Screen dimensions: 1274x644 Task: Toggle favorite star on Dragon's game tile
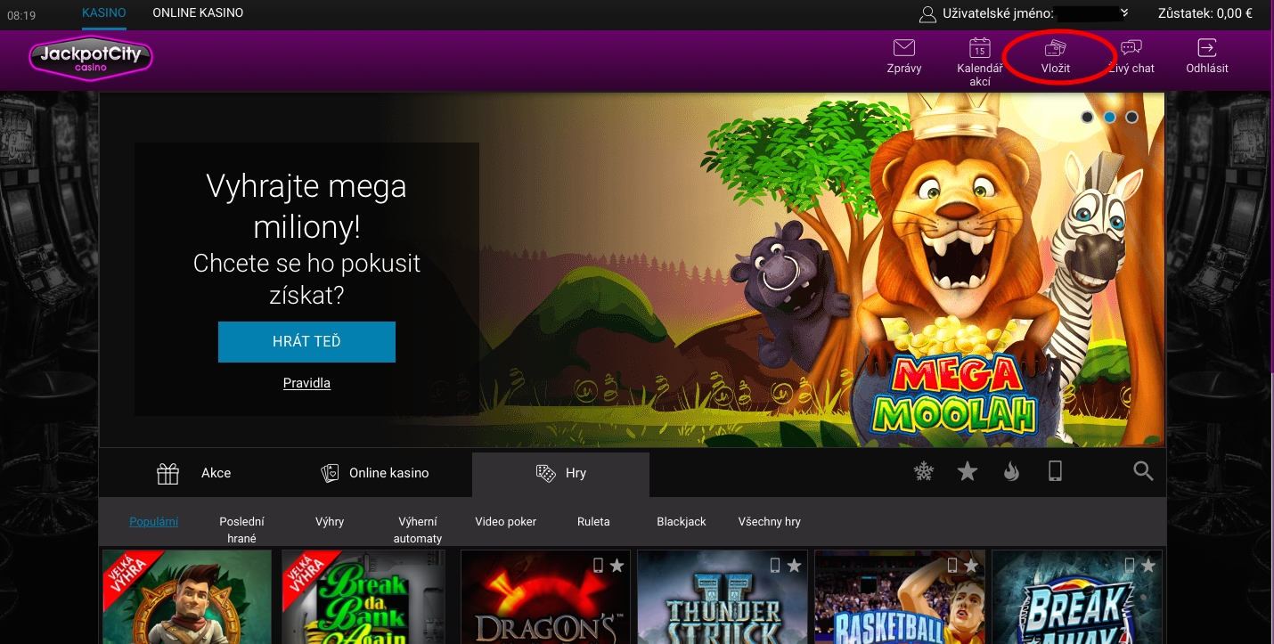tap(617, 566)
